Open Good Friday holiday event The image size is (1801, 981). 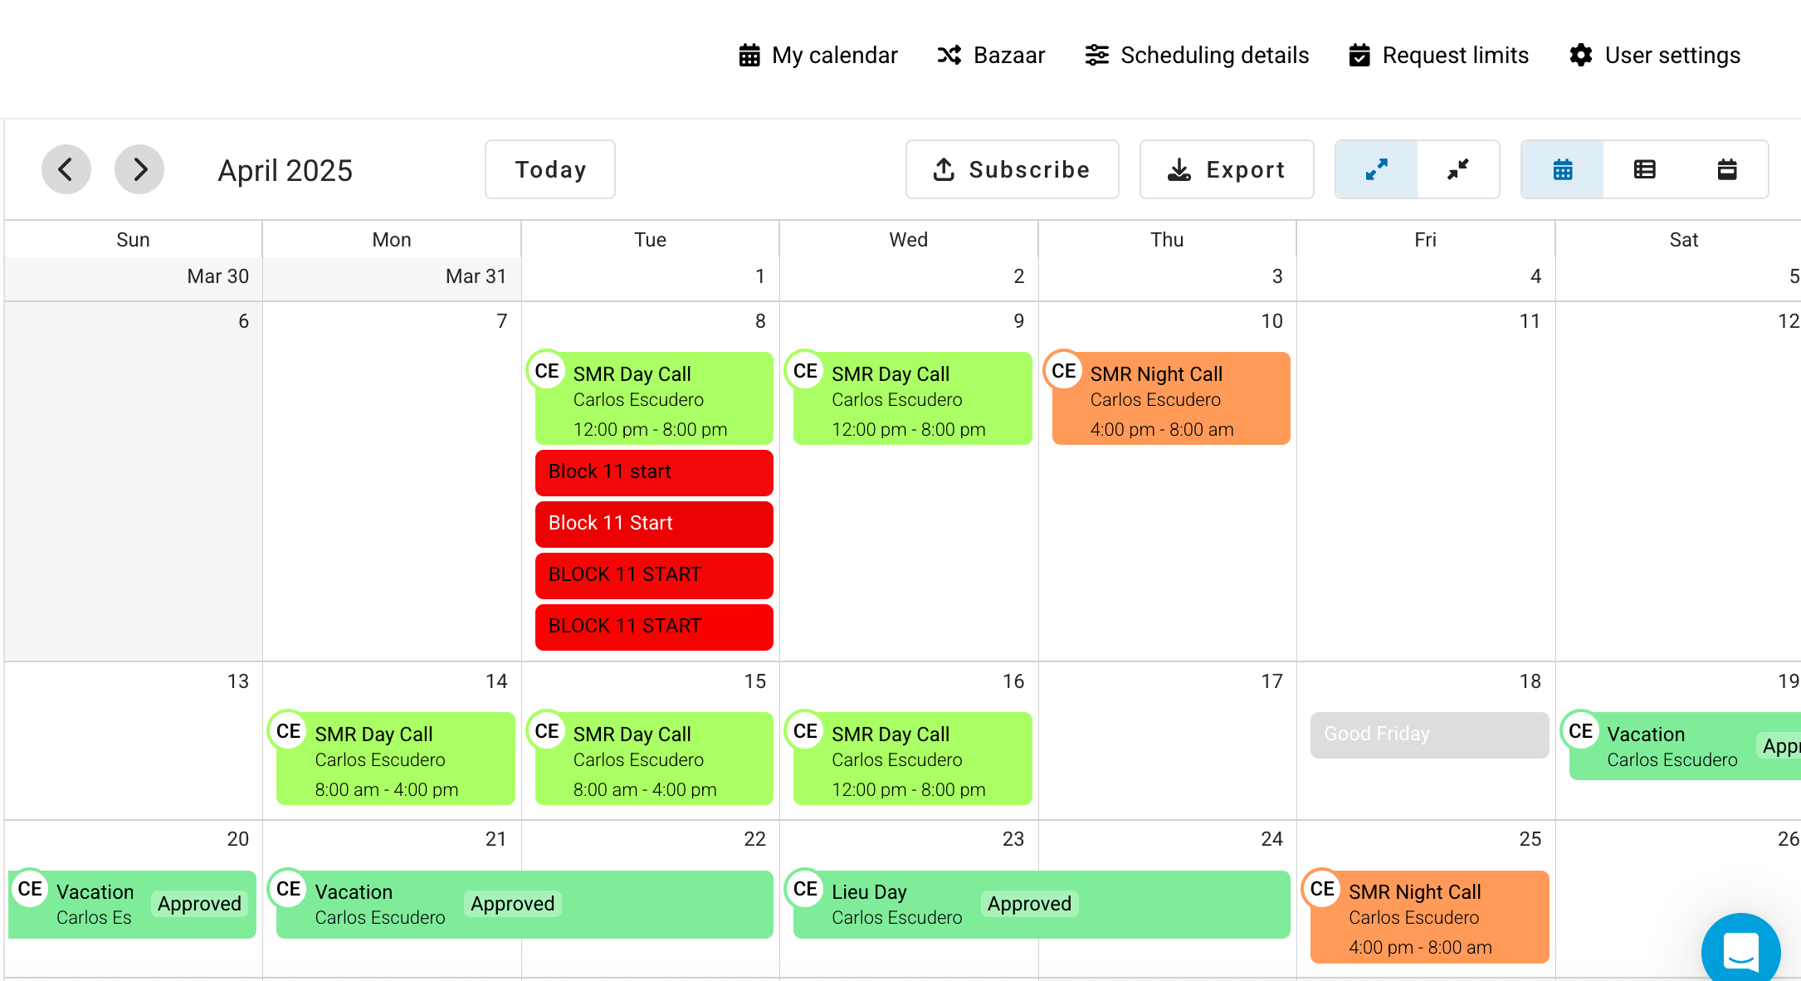pos(1430,735)
